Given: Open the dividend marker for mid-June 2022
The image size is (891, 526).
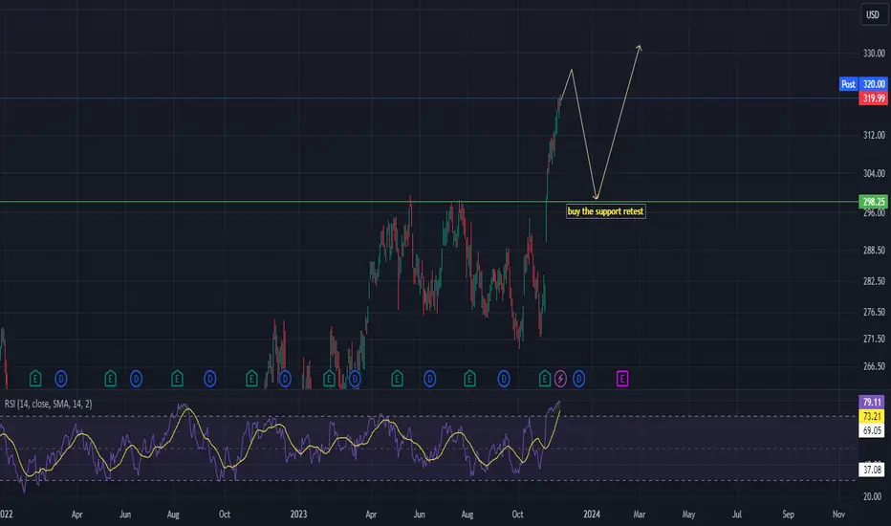Looking at the screenshot, I should point(136,378).
